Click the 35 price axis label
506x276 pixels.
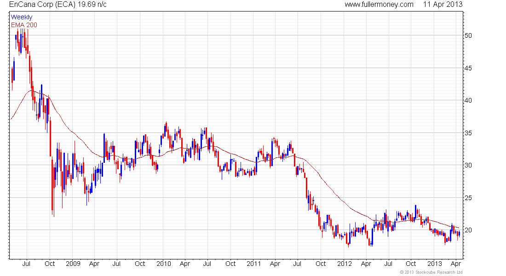point(468,133)
